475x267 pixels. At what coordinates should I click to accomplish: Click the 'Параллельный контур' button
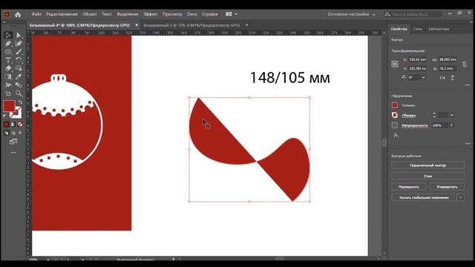pyautogui.click(x=427, y=165)
